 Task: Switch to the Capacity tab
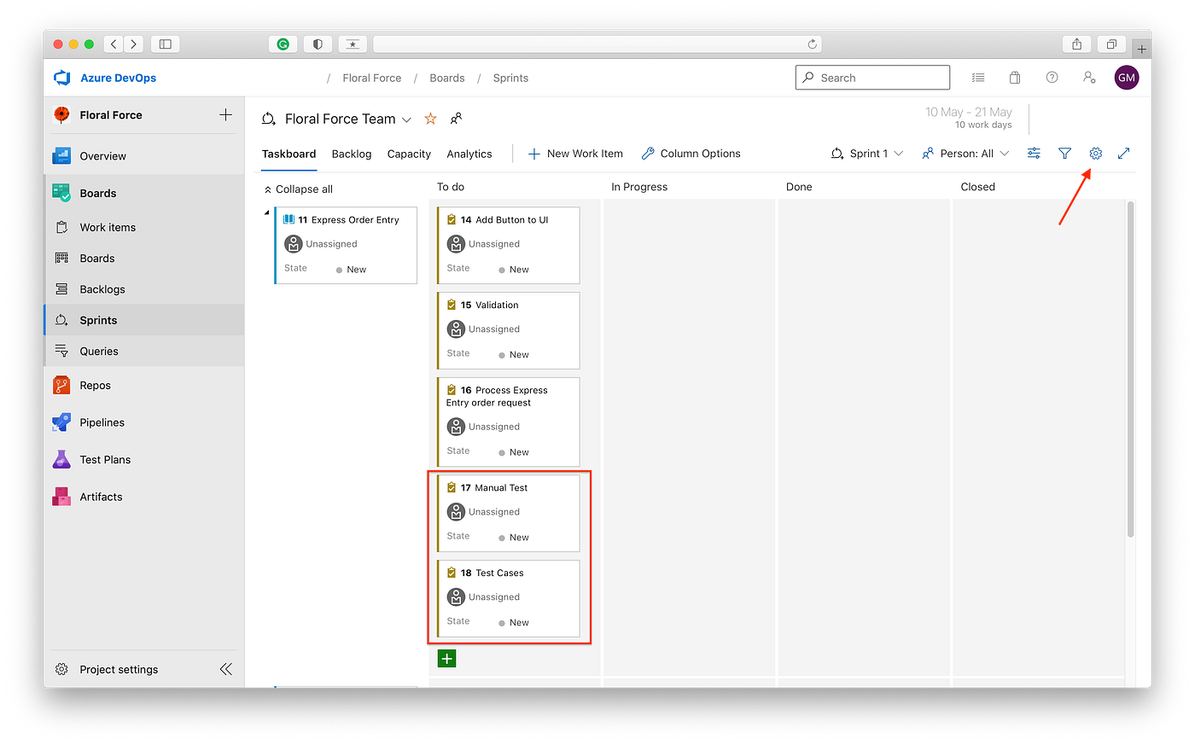(408, 154)
